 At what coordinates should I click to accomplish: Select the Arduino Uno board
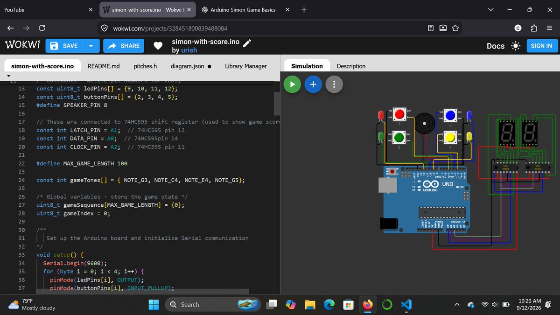424,199
